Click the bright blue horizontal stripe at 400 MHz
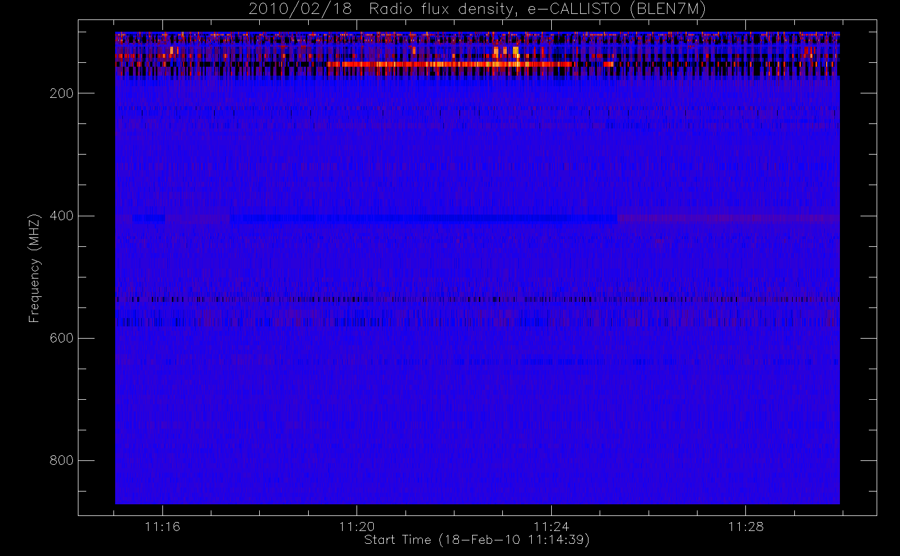 (424, 219)
